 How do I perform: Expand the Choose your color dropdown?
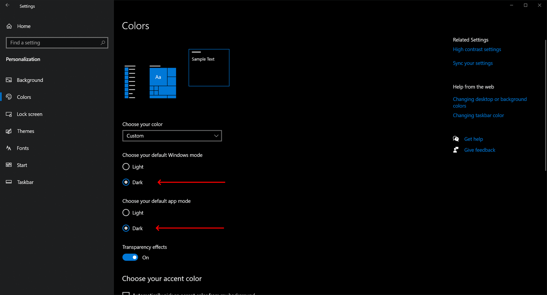tap(173, 136)
